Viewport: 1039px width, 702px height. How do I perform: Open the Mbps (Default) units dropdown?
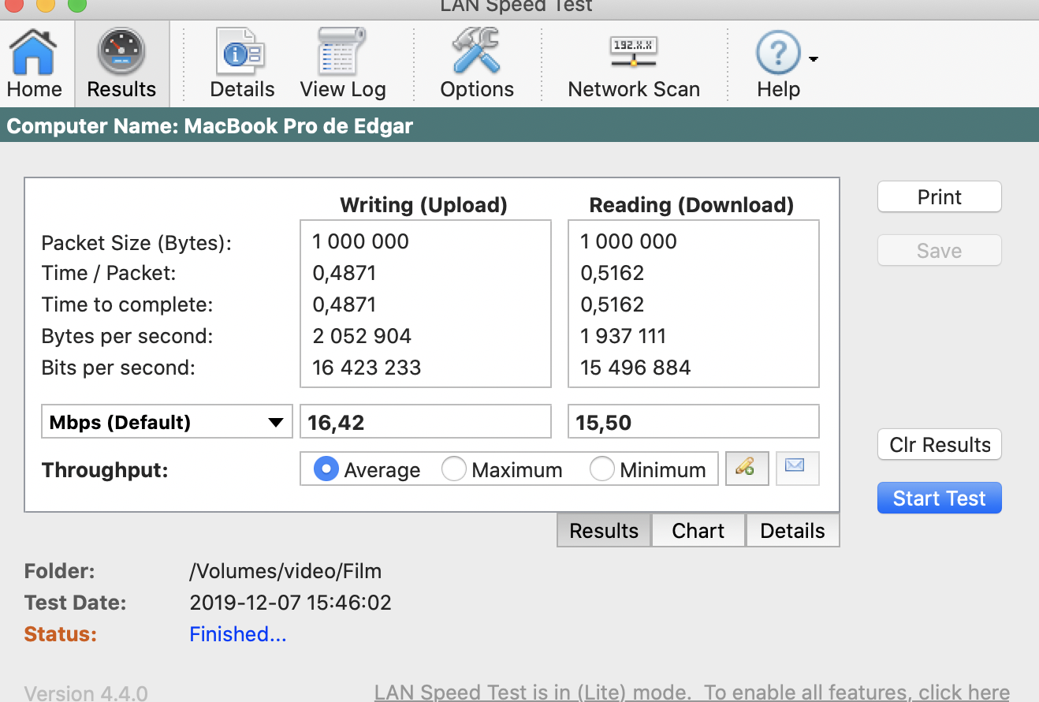[x=166, y=422]
